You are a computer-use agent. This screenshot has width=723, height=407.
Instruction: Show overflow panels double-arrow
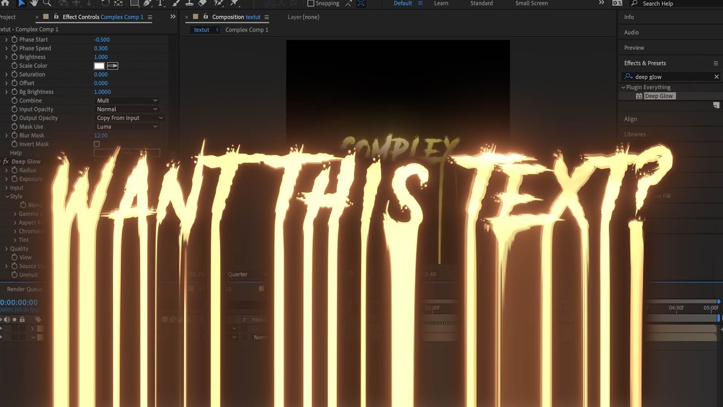pos(173,17)
